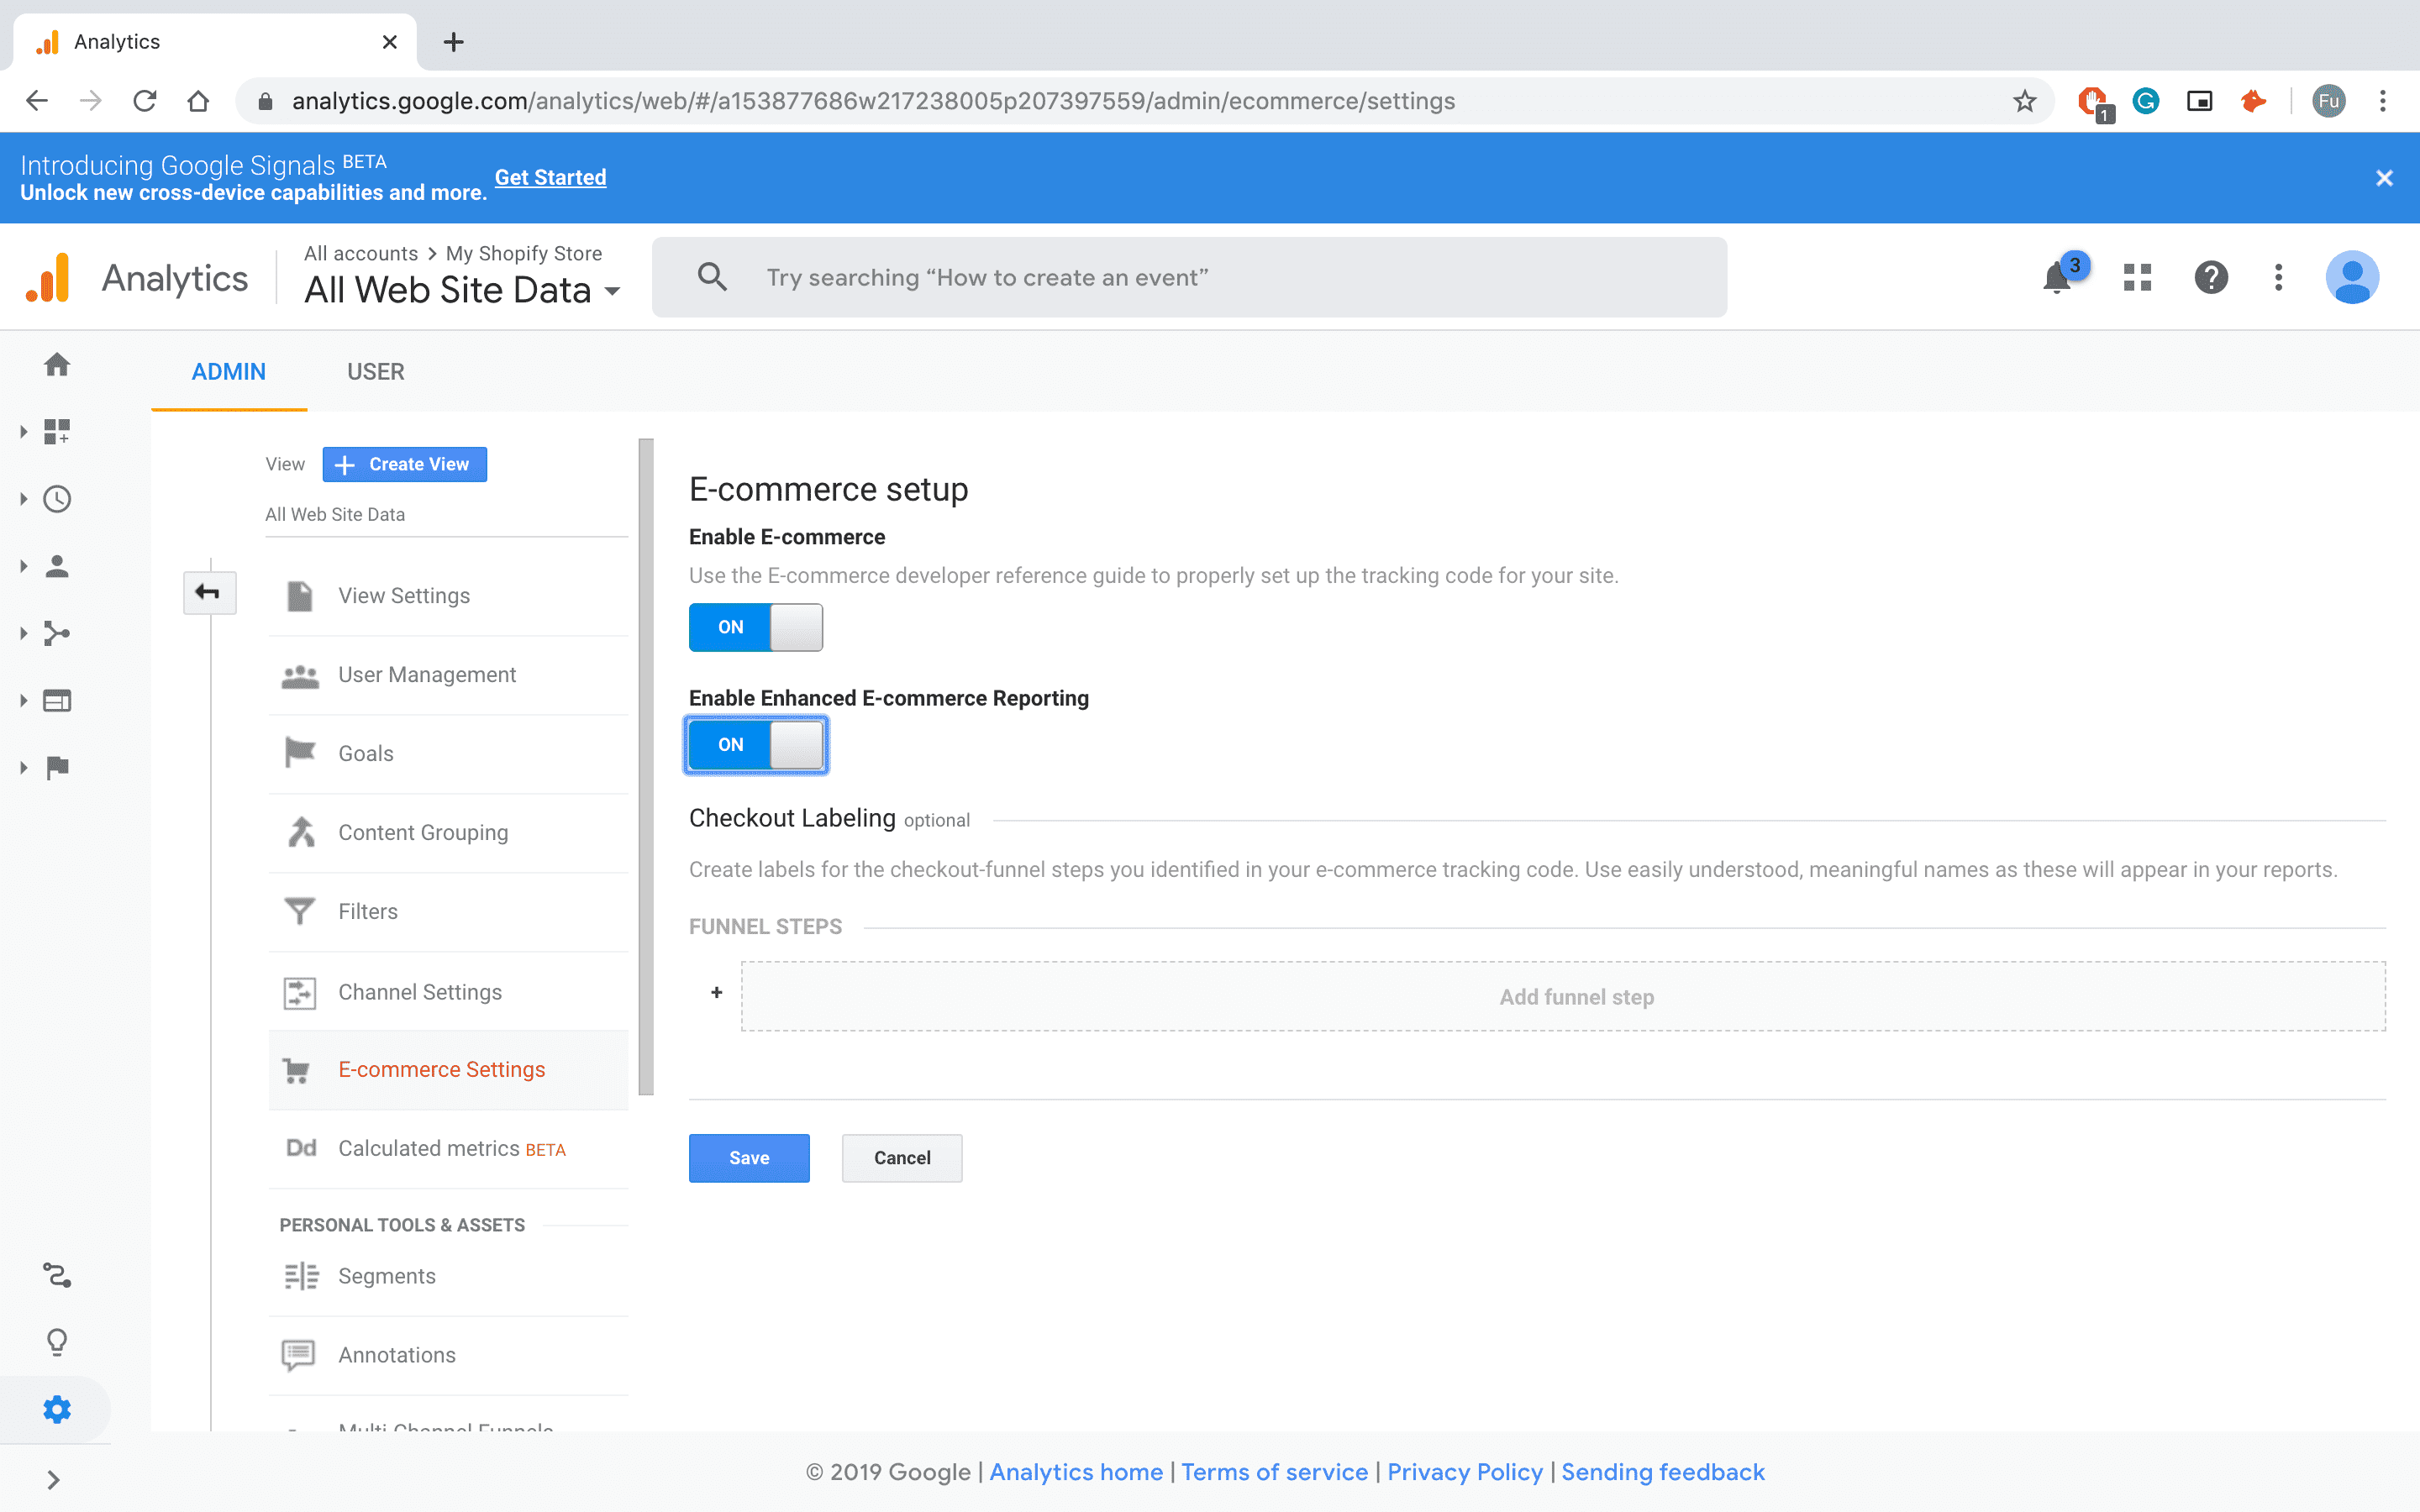The width and height of the screenshot is (2420, 1512).
Task: Expand the Behavior sidebar section arrow
Action: 23,700
